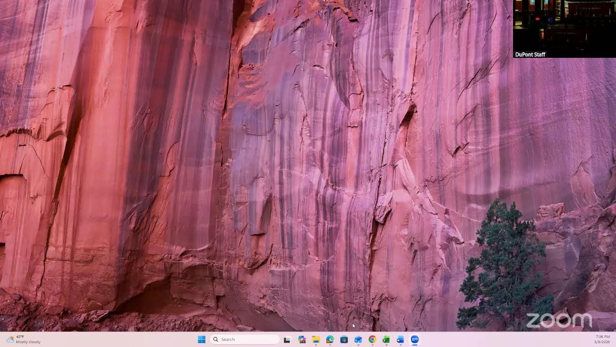Switch to the Zoom app in taskbar
The height and width of the screenshot is (347, 616).
point(414,339)
